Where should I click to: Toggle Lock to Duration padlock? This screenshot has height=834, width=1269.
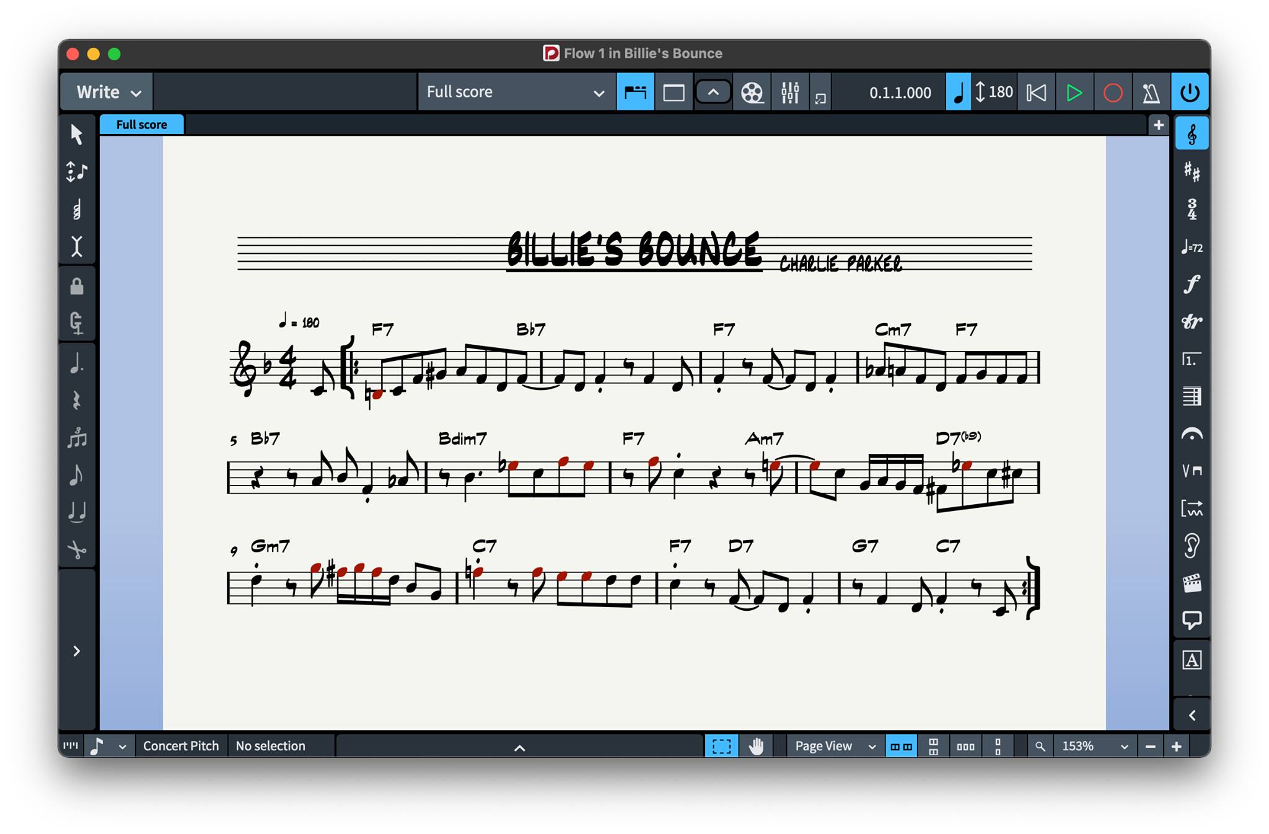click(x=77, y=286)
